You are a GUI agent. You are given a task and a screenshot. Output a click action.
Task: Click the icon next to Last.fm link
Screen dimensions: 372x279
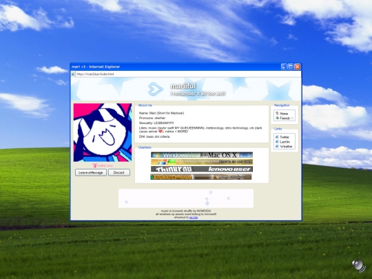coord(277,142)
